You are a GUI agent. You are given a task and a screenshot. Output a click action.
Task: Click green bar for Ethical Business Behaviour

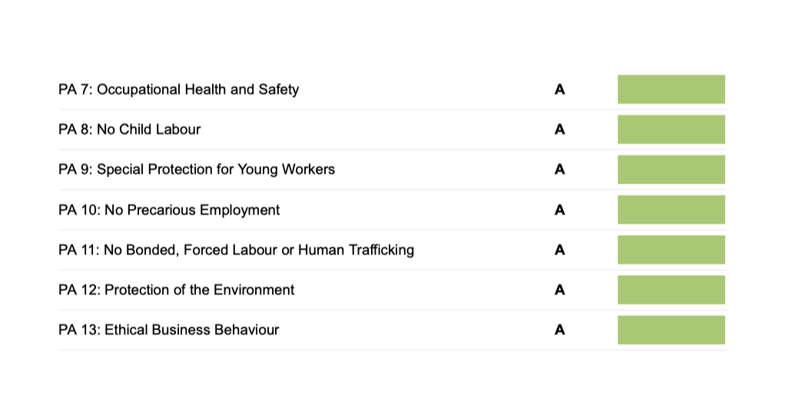tap(671, 330)
